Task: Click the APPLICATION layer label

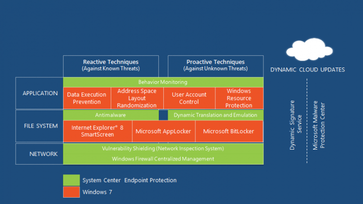Action: 40,93
